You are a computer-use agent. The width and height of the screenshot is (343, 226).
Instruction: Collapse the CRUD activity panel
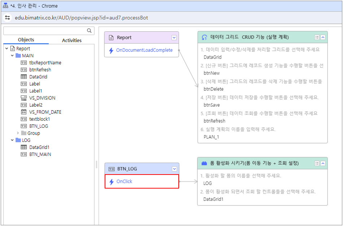point(323,37)
